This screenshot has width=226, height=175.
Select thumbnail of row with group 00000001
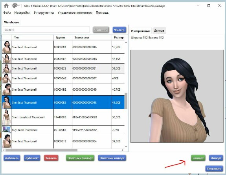click(7, 47)
